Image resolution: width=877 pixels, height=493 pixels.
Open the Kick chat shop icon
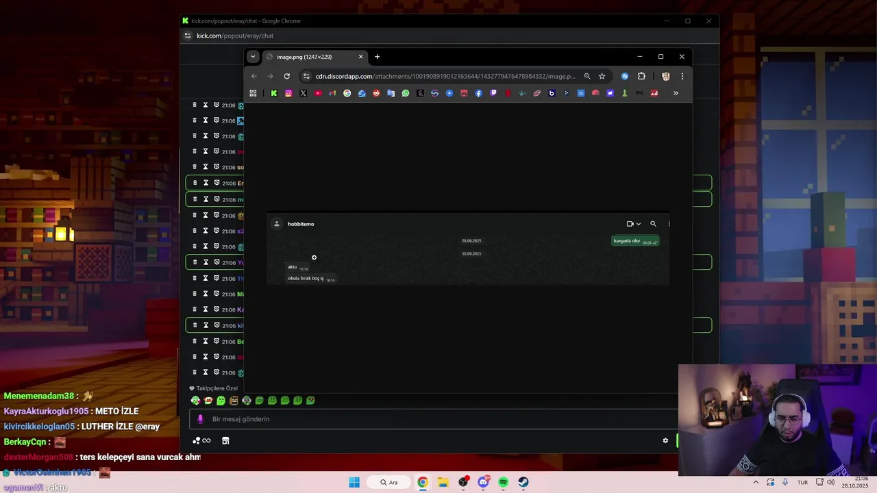click(225, 440)
